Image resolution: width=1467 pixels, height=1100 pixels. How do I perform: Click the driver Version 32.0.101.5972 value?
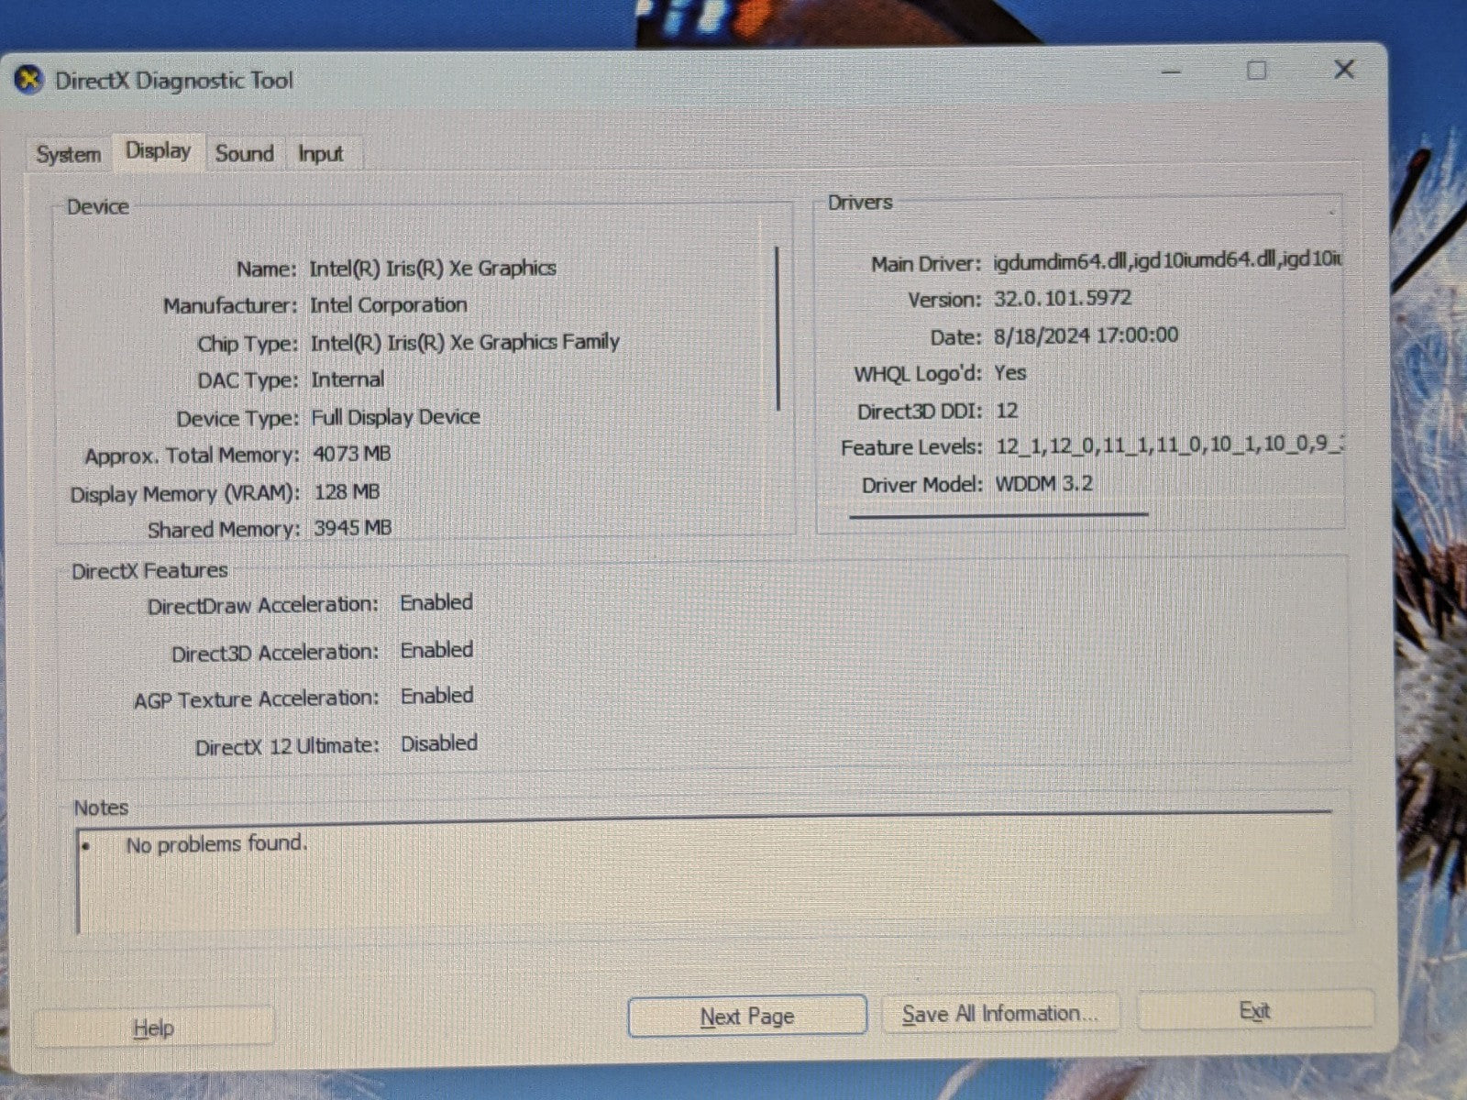pyautogui.click(x=1062, y=299)
